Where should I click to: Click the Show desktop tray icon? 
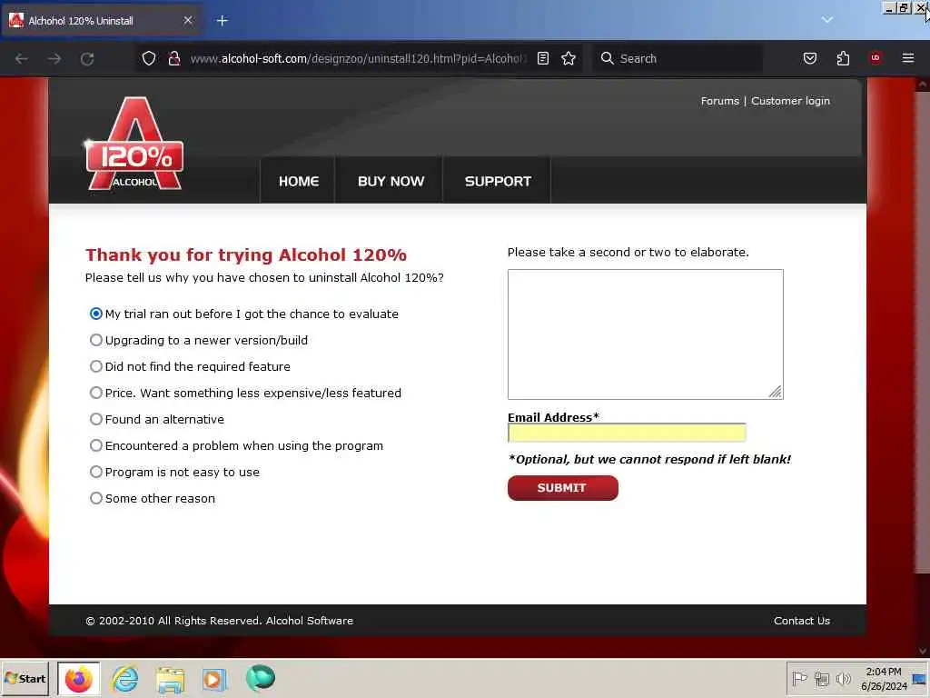[919, 678]
